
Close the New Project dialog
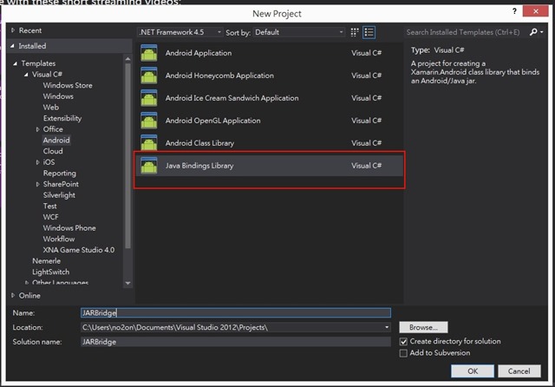[536, 11]
